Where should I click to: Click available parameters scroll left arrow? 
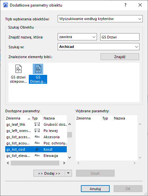point(8,163)
